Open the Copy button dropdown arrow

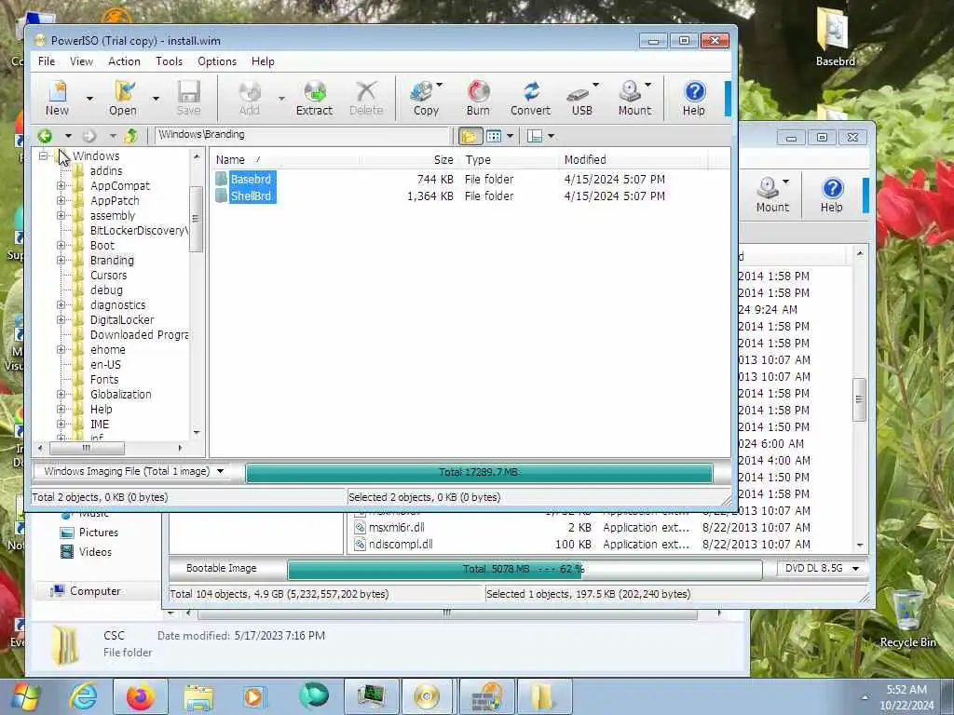pos(440,85)
